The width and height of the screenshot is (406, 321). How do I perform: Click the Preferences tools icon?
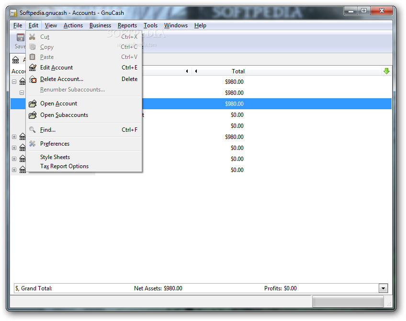(x=33, y=144)
